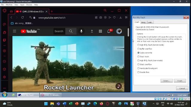This screenshot has width=191, height=107.
Task: Open Firefox on host taskbar
Action: click(x=101, y=104)
